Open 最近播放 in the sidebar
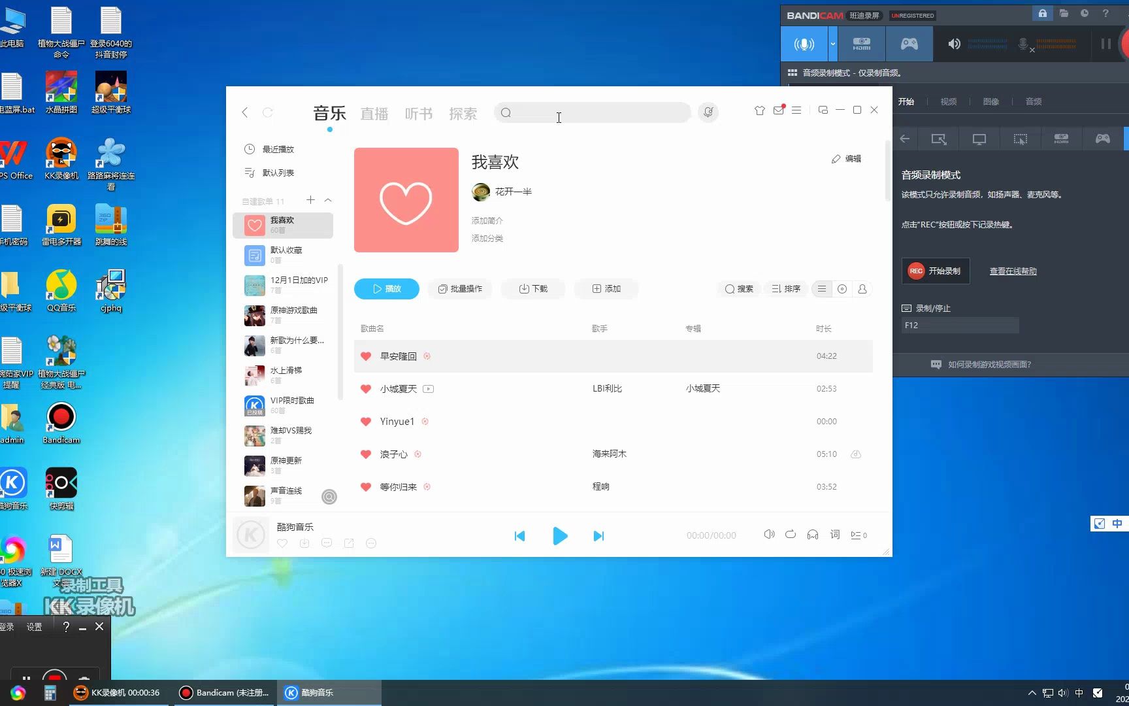The image size is (1129, 706). click(x=269, y=149)
